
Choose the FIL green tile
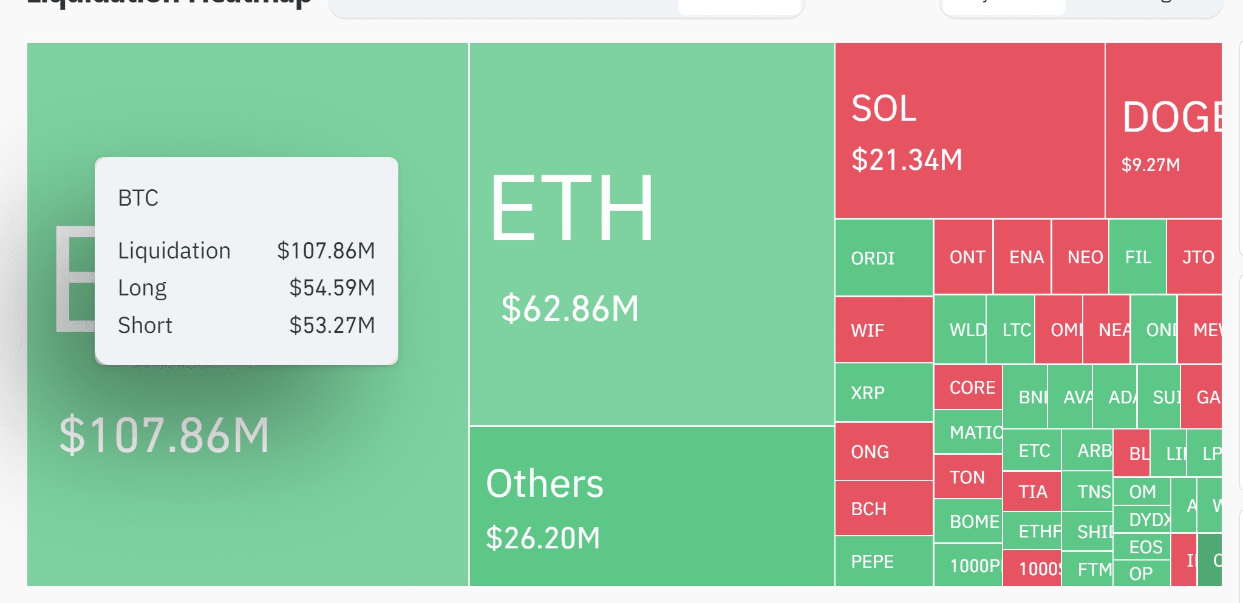click(1137, 257)
